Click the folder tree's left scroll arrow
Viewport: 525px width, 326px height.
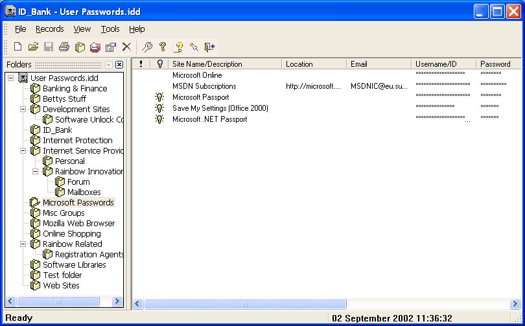point(10,301)
